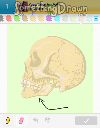Pick the pale blue swatch beside plus button
This screenshot has height=128, width=100.
click(90, 18)
